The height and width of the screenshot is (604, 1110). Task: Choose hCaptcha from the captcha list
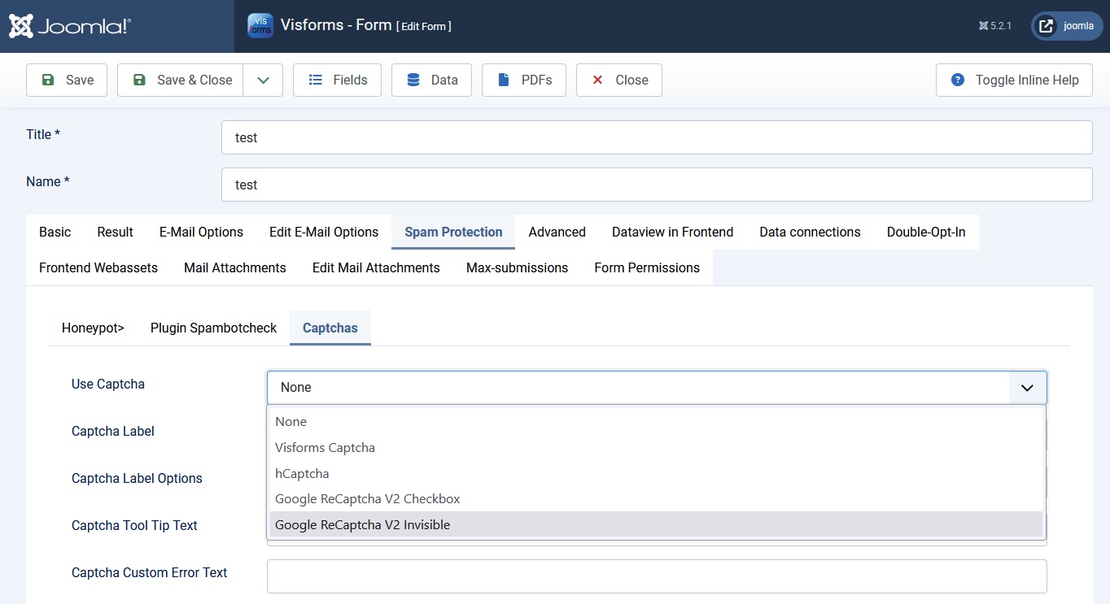302,473
